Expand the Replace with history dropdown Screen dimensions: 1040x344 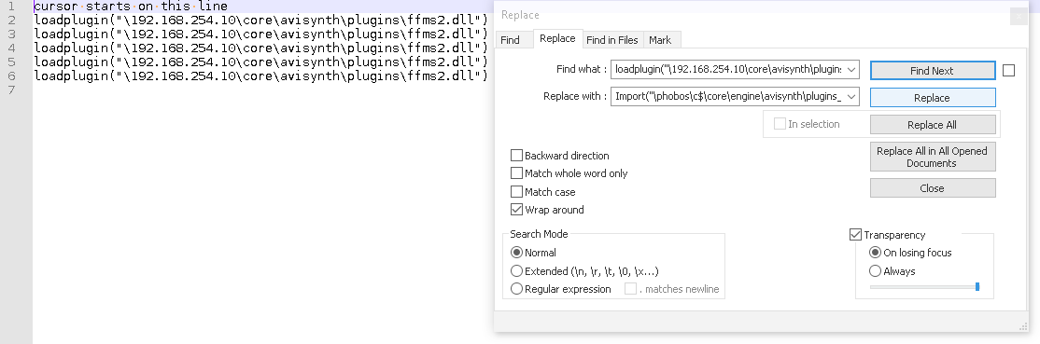851,96
